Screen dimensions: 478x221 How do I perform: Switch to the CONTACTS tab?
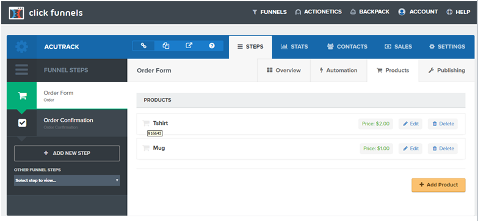pyautogui.click(x=347, y=47)
